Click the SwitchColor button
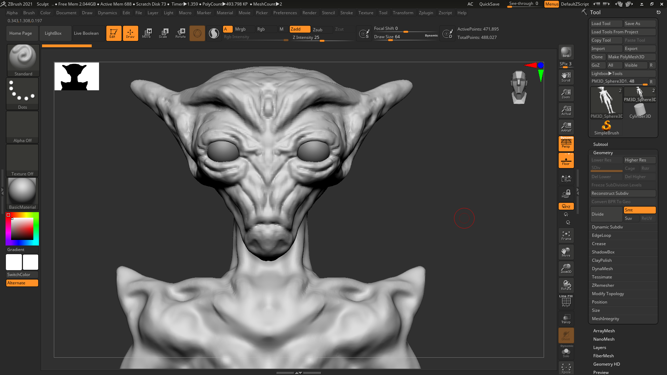667x375 pixels. click(22, 275)
